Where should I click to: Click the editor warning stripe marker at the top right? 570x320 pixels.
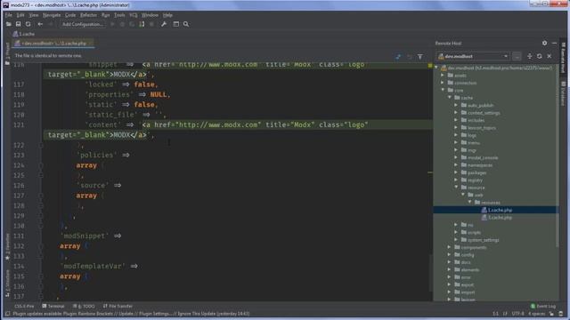click(x=430, y=66)
